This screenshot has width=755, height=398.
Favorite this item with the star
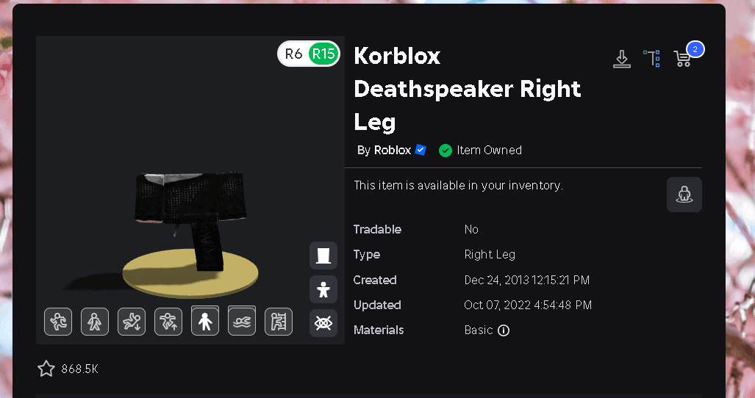[46, 369]
